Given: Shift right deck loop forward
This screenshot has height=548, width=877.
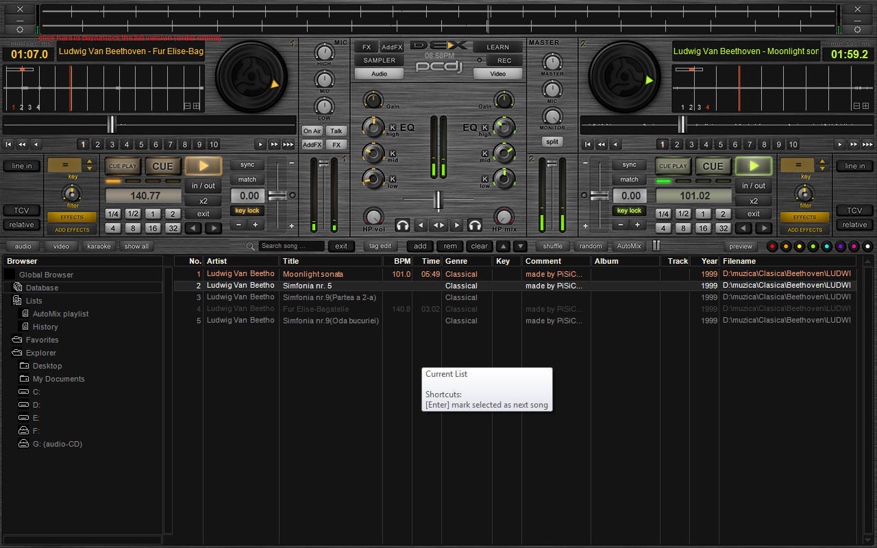Looking at the screenshot, I should tap(764, 228).
